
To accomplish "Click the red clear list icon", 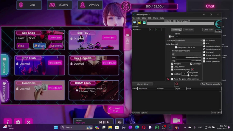I will (x=176, y=84).
